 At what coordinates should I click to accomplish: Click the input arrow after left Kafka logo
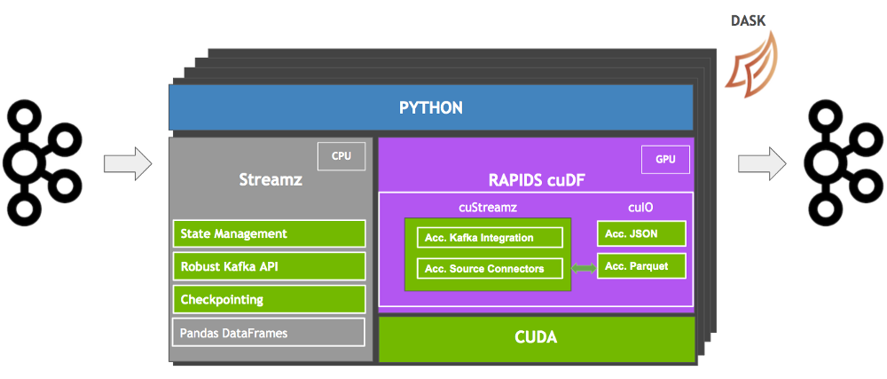(x=128, y=163)
